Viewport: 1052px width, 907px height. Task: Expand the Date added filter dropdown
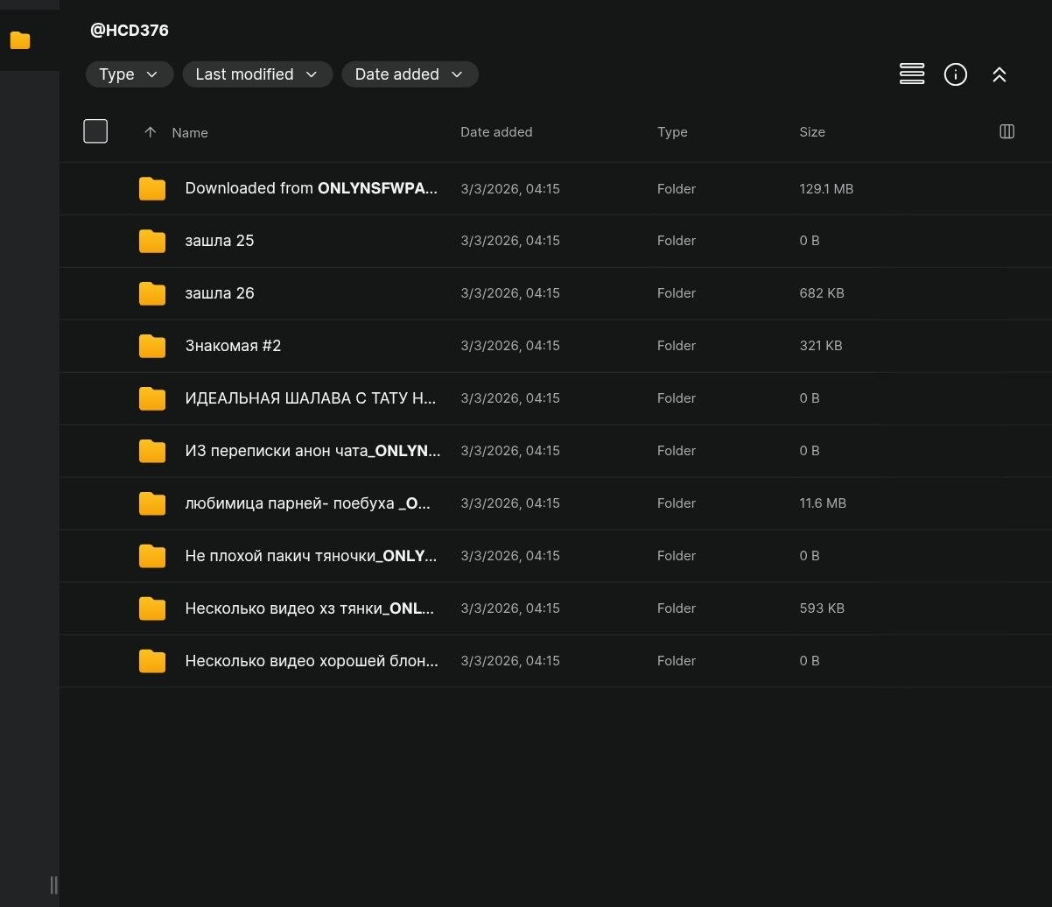tap(409, 74)
